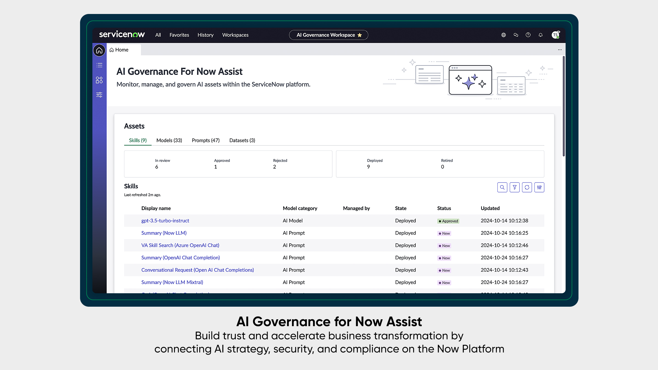Click the Favorites menu item
The height and width of the screenshot is (370, 658).
(x=179, y=35)
